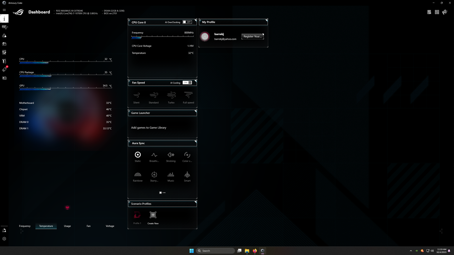Expand the Aura Sync widget corner

[x=195, y=142]
